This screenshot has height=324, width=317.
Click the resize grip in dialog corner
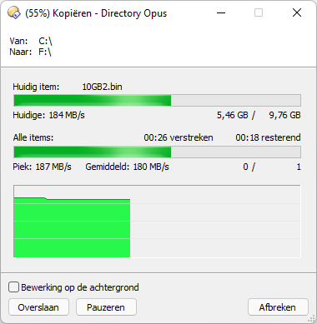point(312,319)
